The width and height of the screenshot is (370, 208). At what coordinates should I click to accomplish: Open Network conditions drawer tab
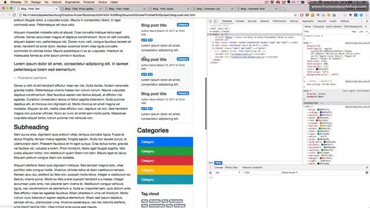pyautogui.click(x=252, y=168)
